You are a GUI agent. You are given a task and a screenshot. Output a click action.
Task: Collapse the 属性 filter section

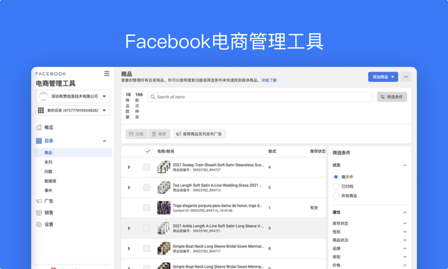pos(404,213)
